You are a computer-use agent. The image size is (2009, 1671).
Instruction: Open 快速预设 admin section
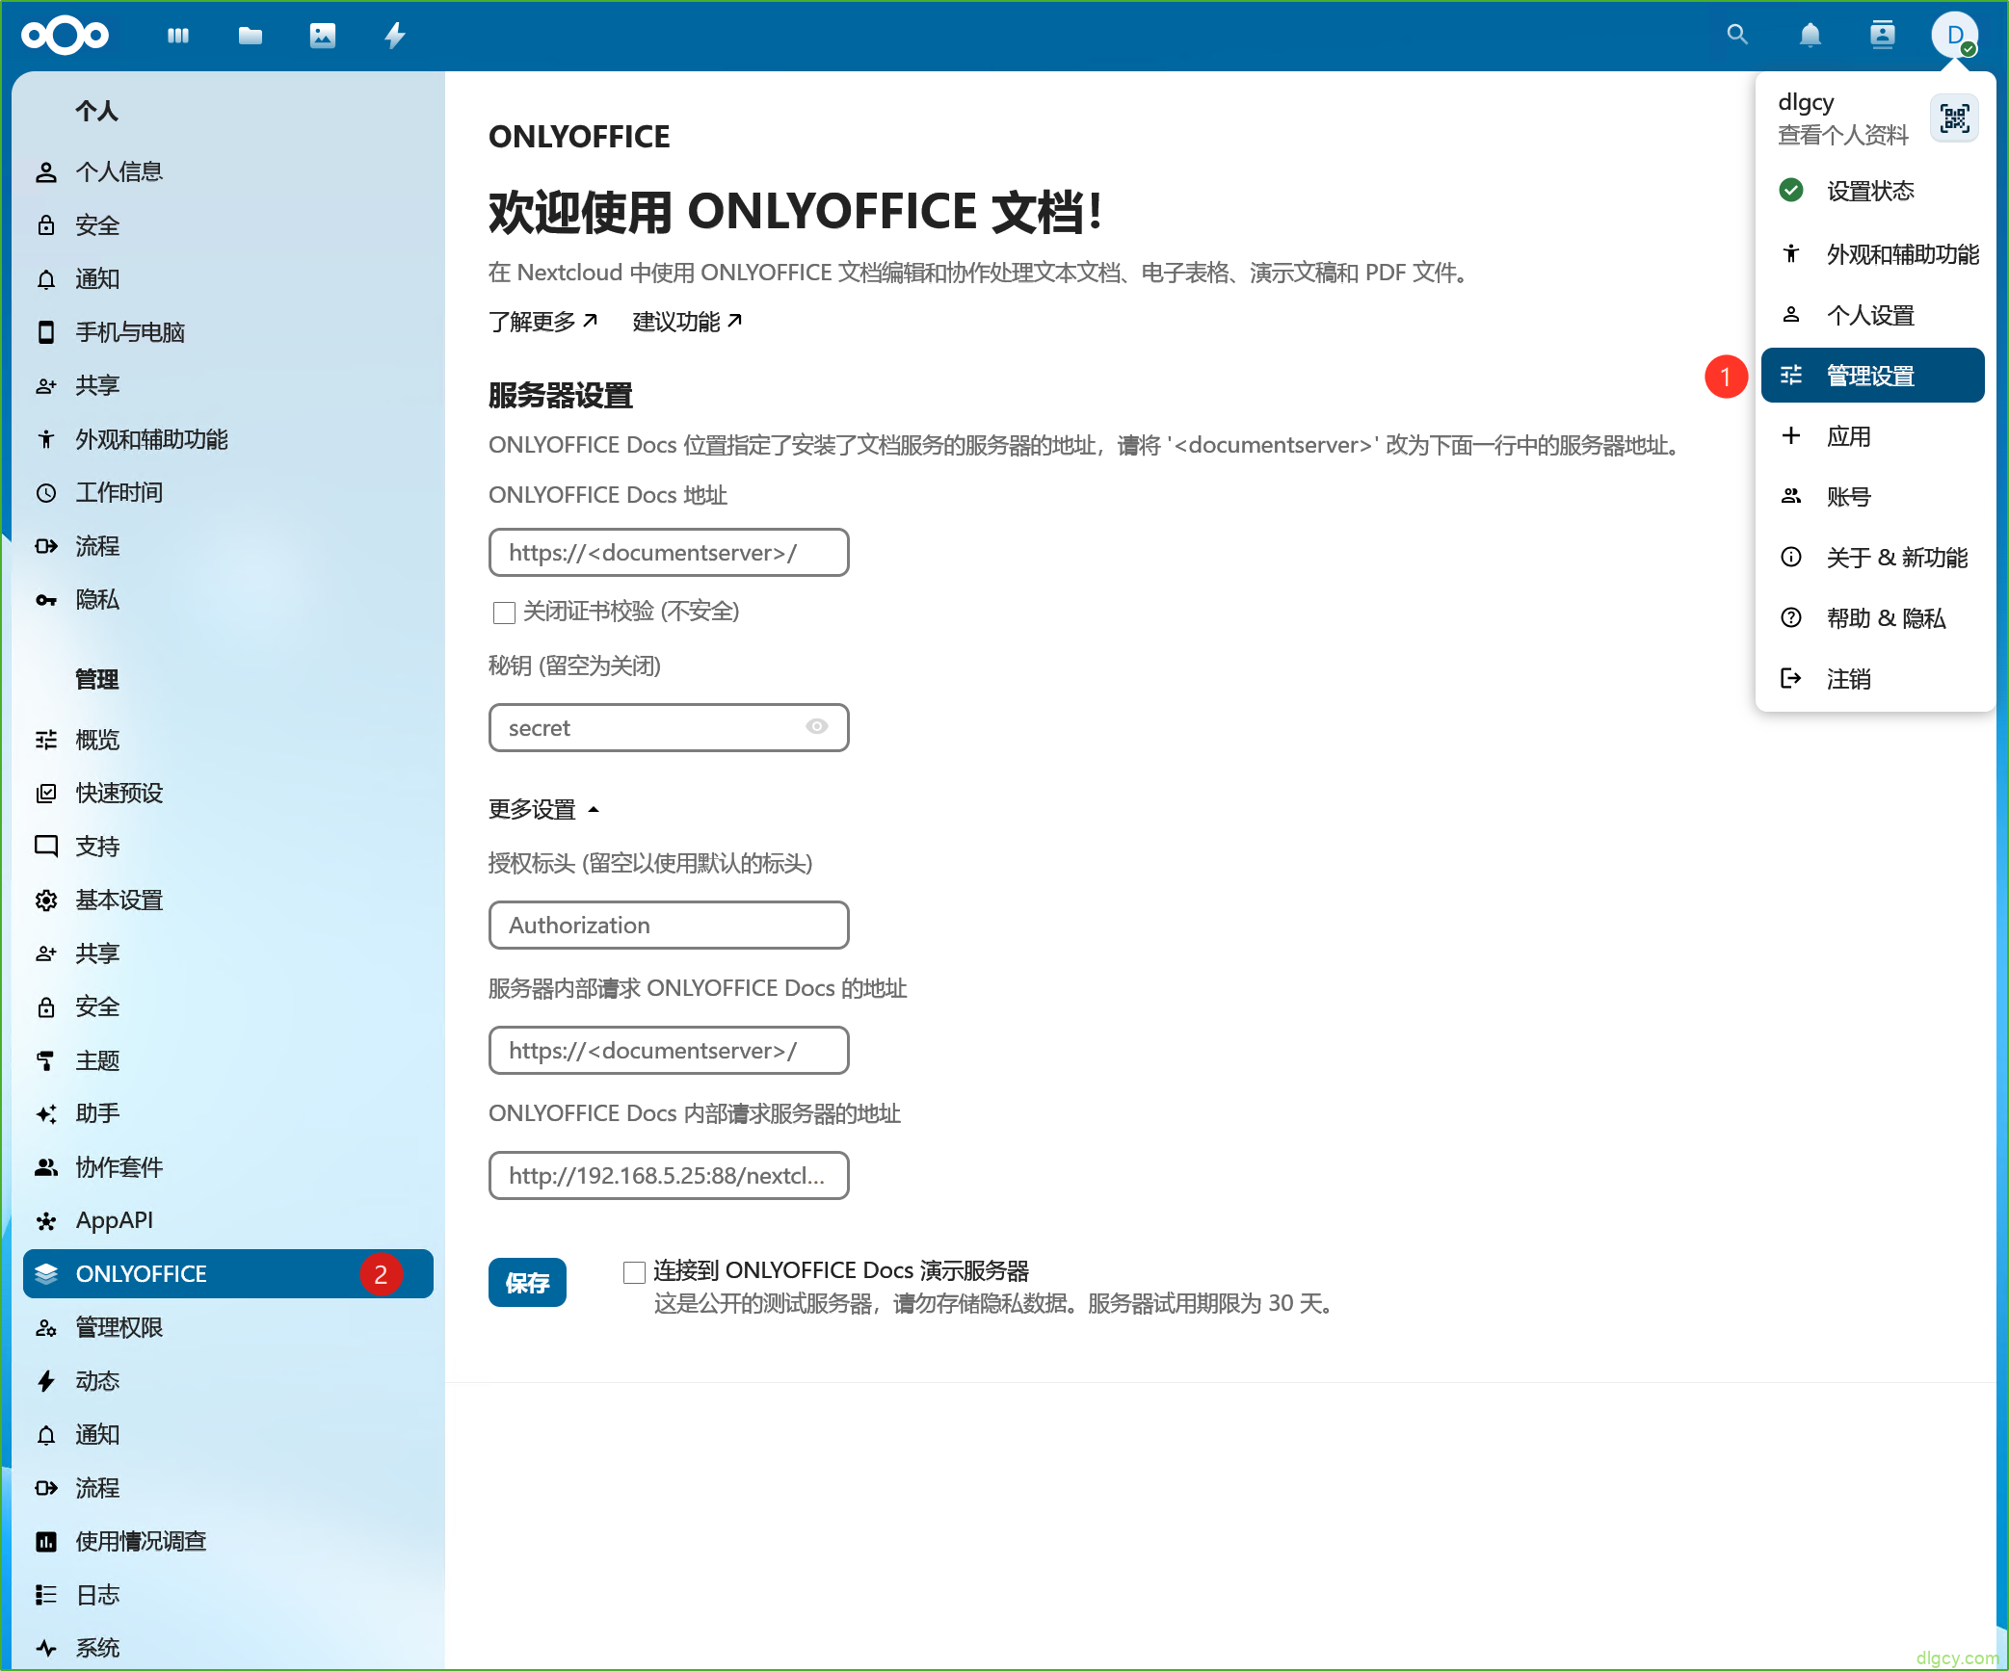pyautogui.click(x=228, y=794)
